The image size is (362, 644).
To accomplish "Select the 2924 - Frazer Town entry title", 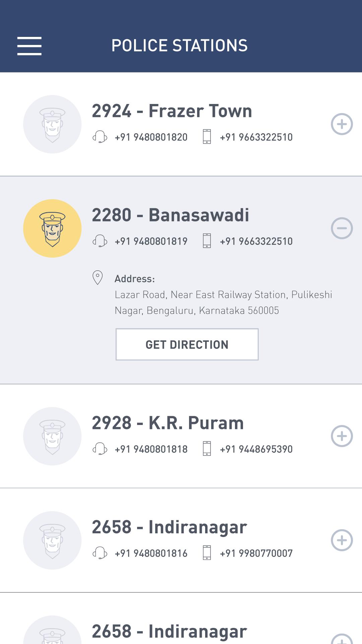I will click(172, 111).
